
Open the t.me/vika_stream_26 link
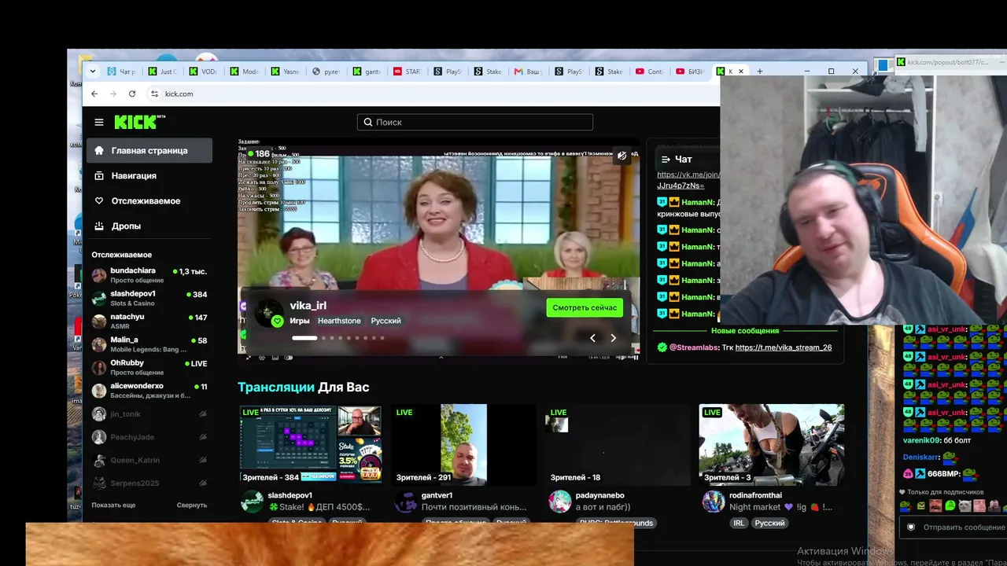coord(784,347)
